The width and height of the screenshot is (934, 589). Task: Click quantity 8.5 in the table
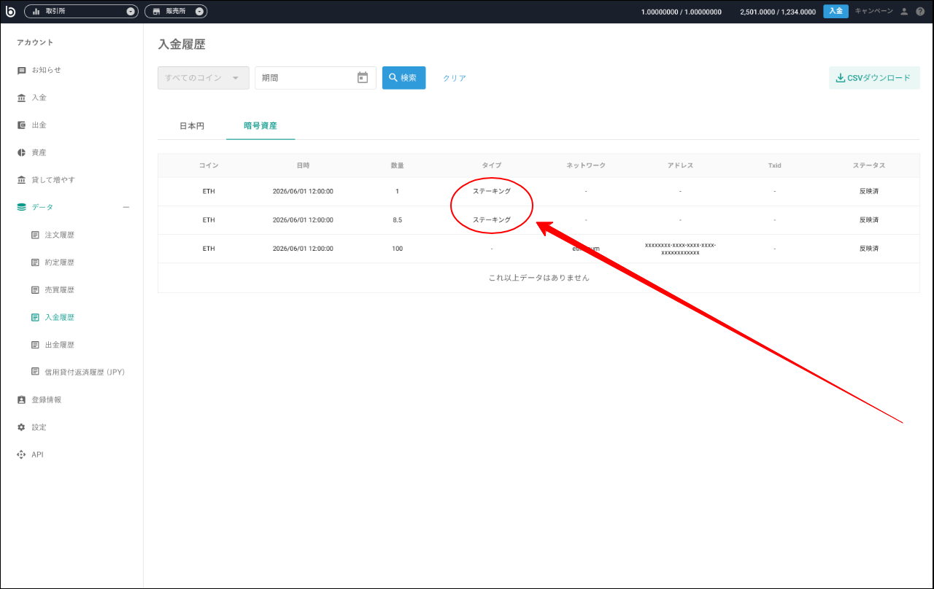(x=397, y=219)
